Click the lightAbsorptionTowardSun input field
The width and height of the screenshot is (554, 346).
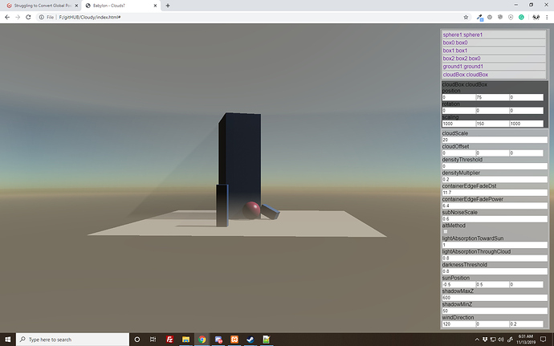[x=495, y=245]
